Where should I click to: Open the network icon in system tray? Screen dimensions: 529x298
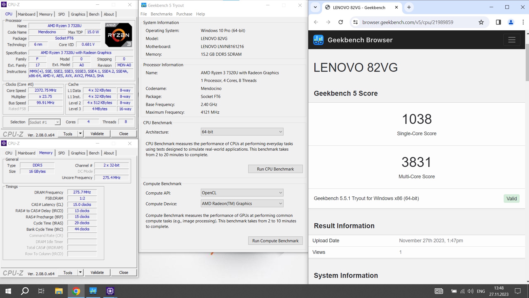coord(463,291)
